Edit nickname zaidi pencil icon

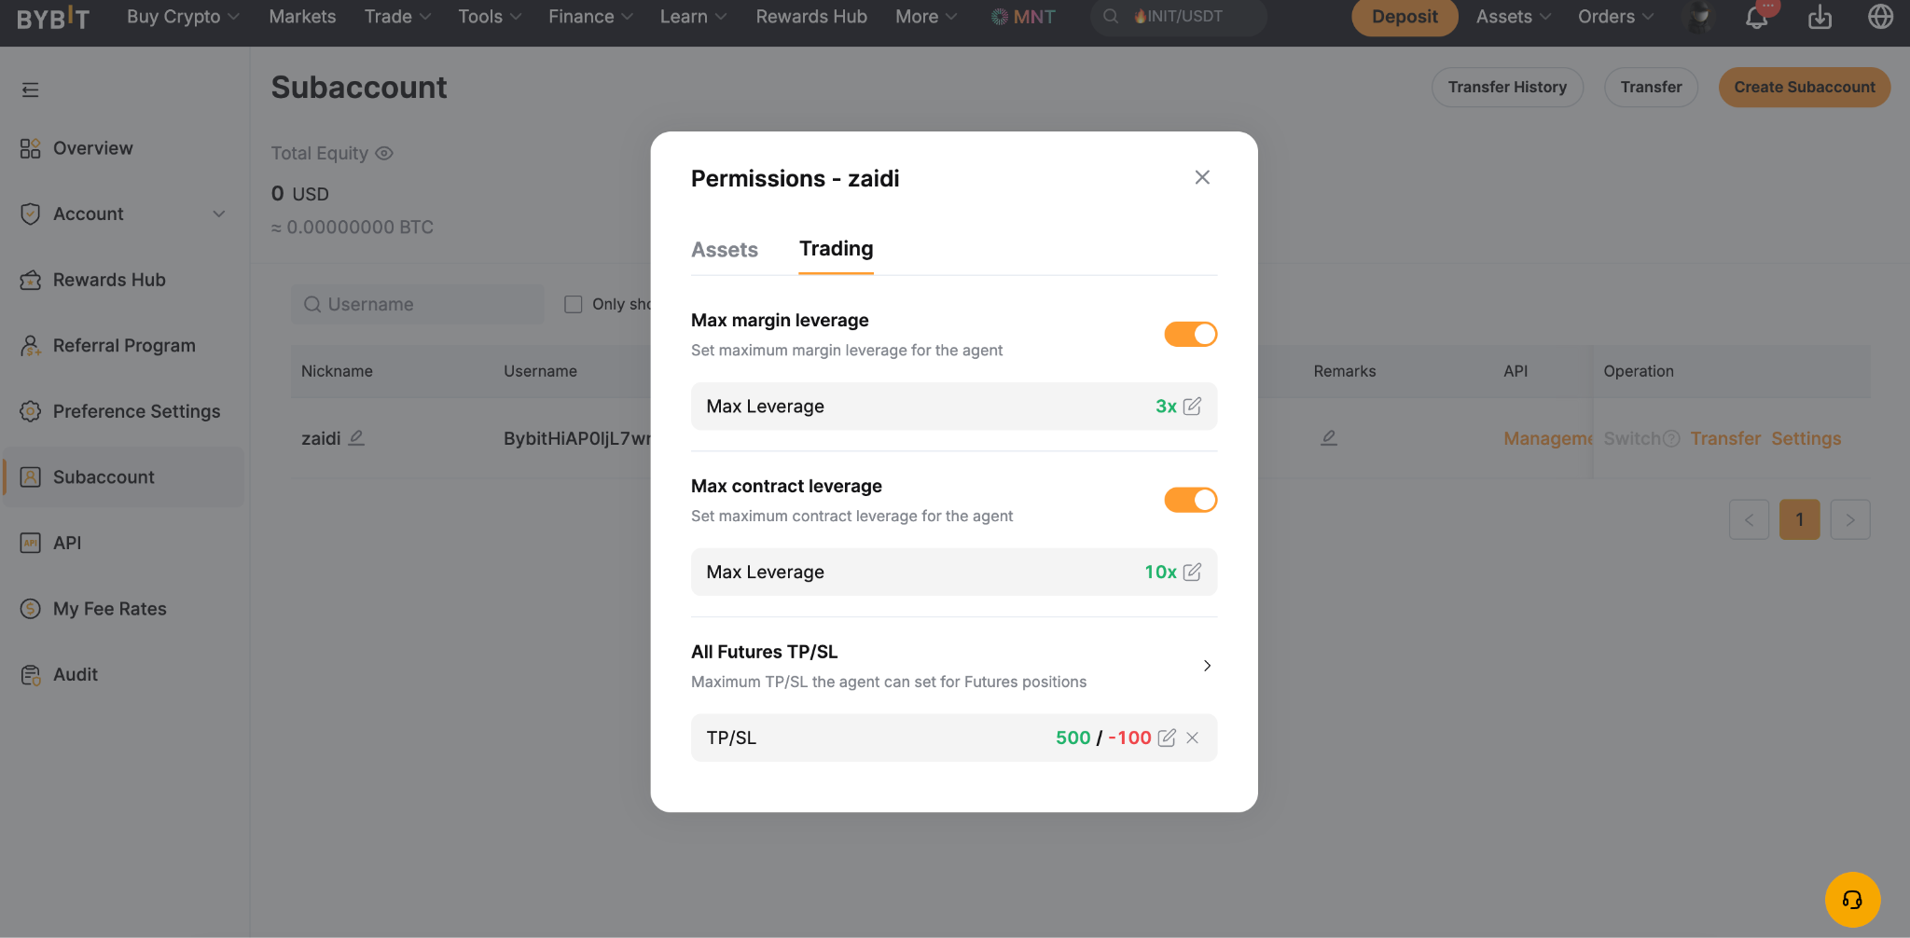(356, 438)
